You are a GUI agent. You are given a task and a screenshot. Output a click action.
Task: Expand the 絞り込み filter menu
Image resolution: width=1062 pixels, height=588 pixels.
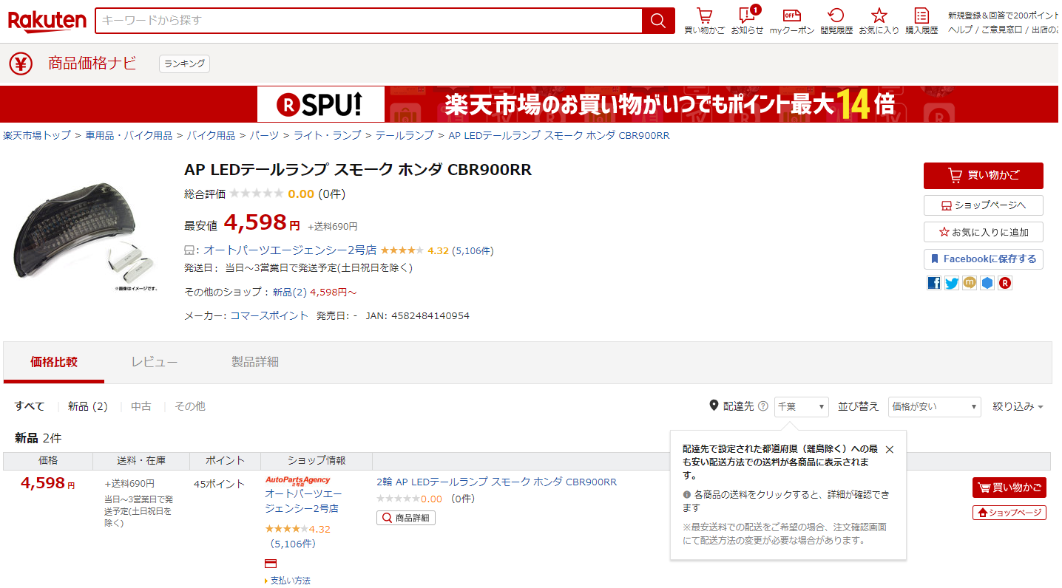1018,406
